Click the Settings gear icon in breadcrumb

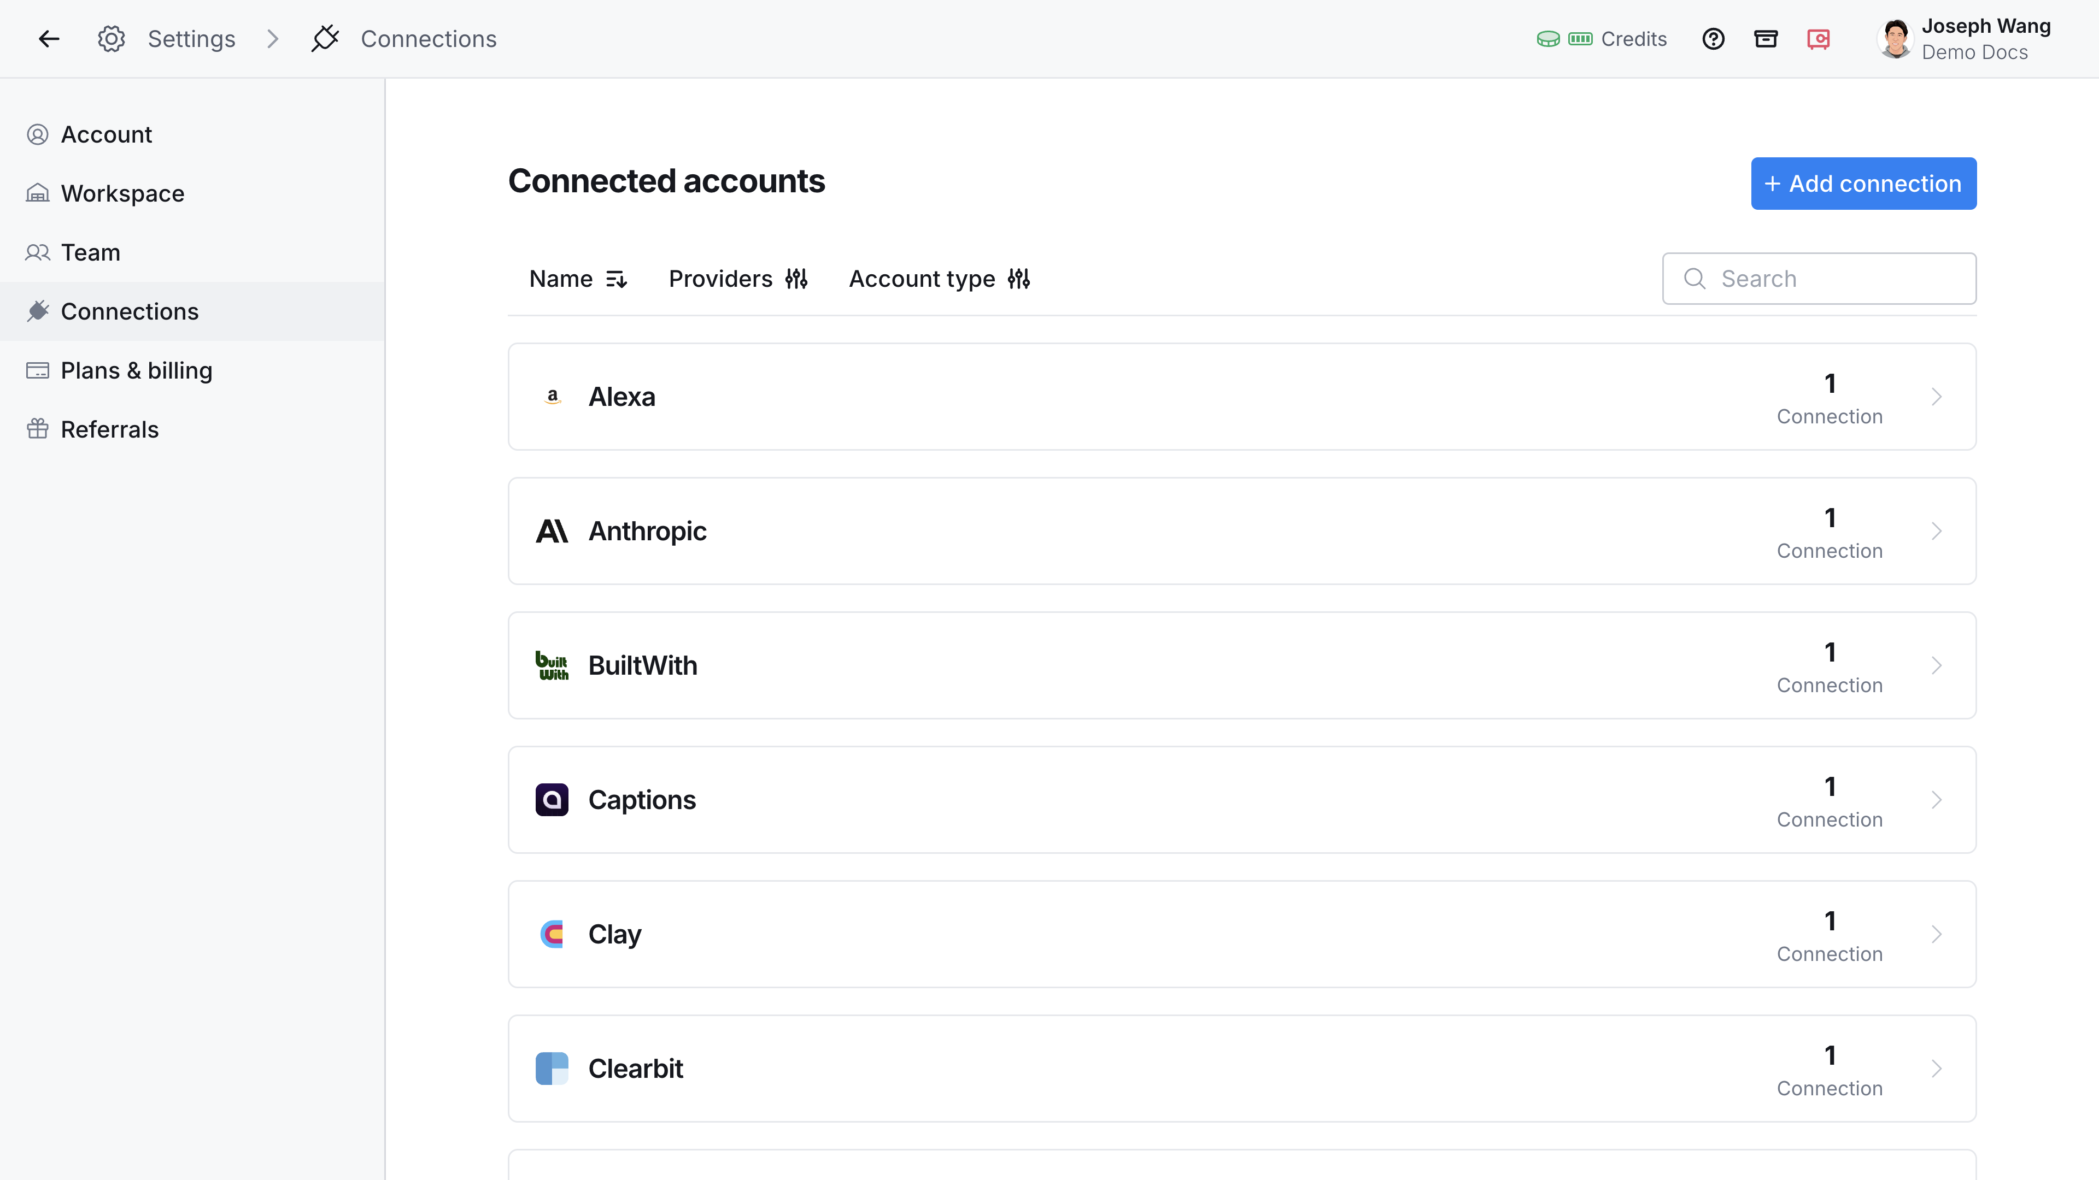pyautogui.click(x=111, y=38)
